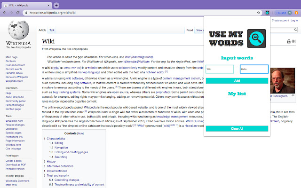Open Permanent link in Tools
The height and width of the screenshot is (188, 301).
pyautogui.click(x=14, y=137)
